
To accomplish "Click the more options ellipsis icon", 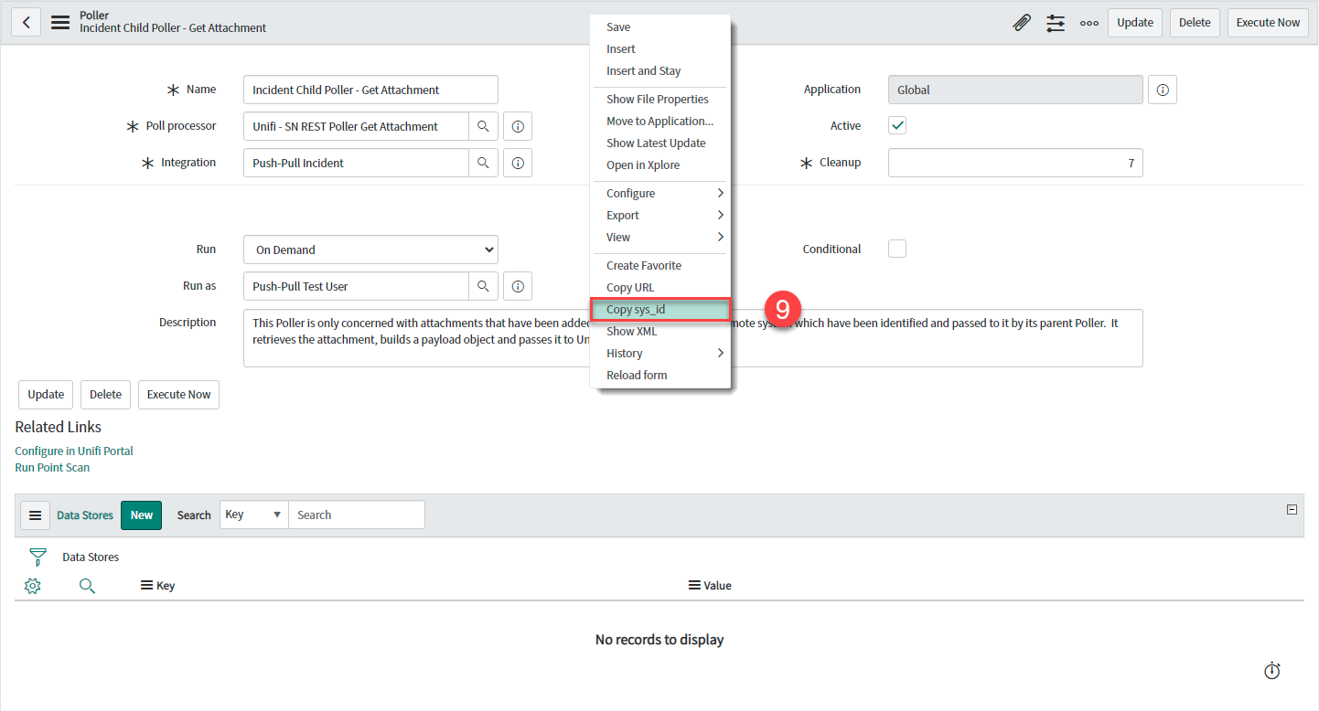I will click(1088, 22).
